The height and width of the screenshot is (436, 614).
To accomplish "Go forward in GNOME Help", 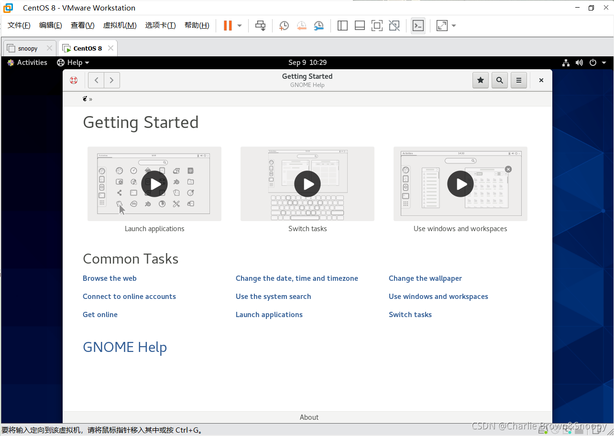I will (111, 80).
